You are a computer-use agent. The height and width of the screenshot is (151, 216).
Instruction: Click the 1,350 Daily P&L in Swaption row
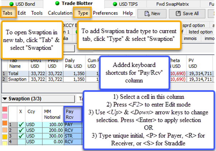pos(74,79)
